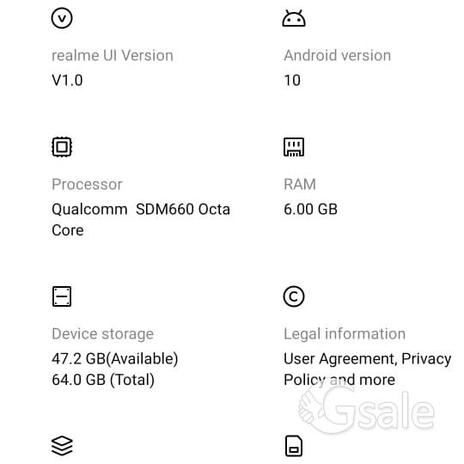
Task: Tap the Android version value 10
Action: coord(292,80)
